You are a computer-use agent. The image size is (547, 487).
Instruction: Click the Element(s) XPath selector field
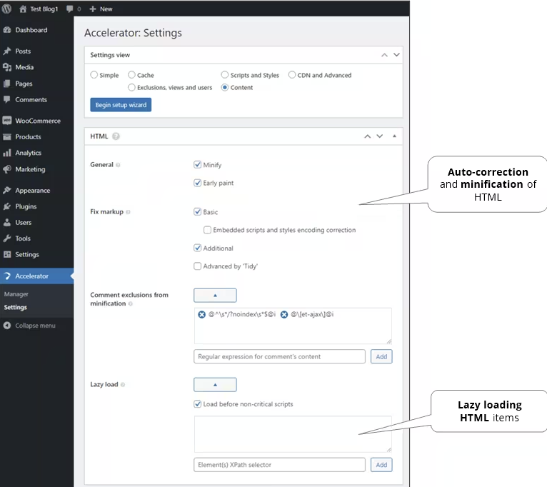coord(279,465)
